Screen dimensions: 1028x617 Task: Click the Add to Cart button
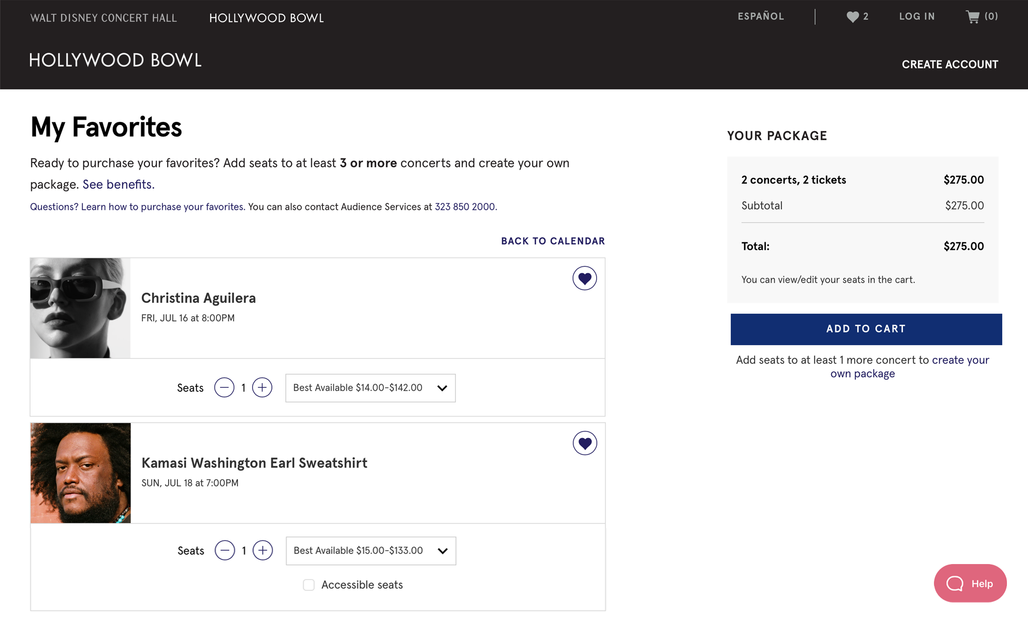click(866, 329)
